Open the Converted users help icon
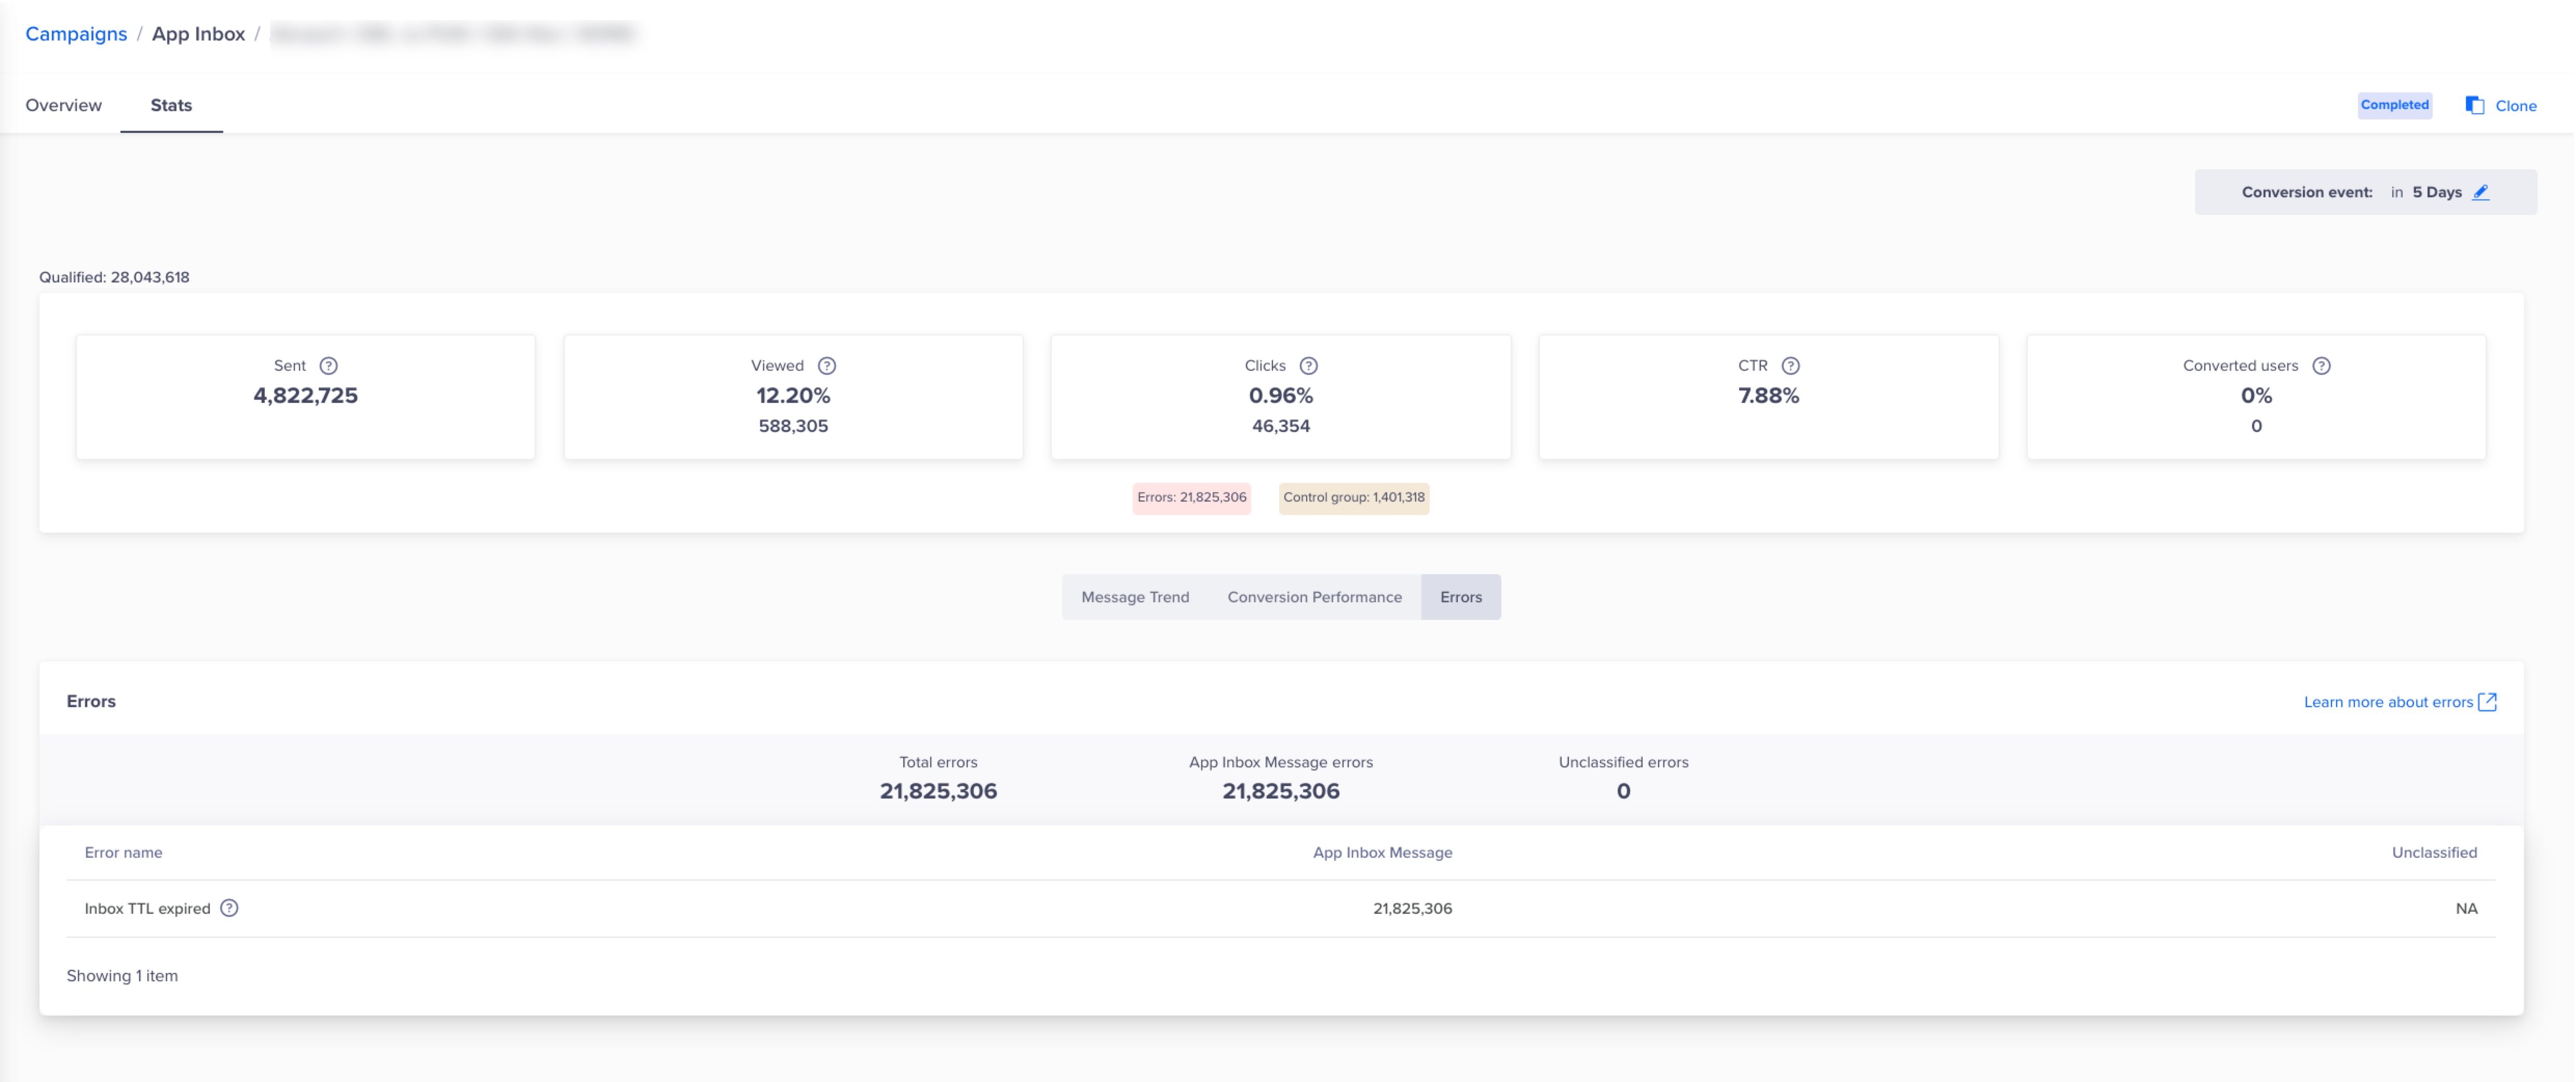Viewport: 2576px width, 1082px height. point(2321,366)
